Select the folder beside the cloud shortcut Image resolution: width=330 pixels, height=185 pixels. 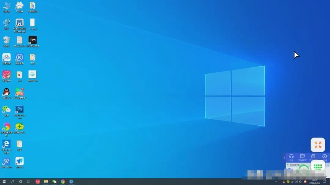33,7
